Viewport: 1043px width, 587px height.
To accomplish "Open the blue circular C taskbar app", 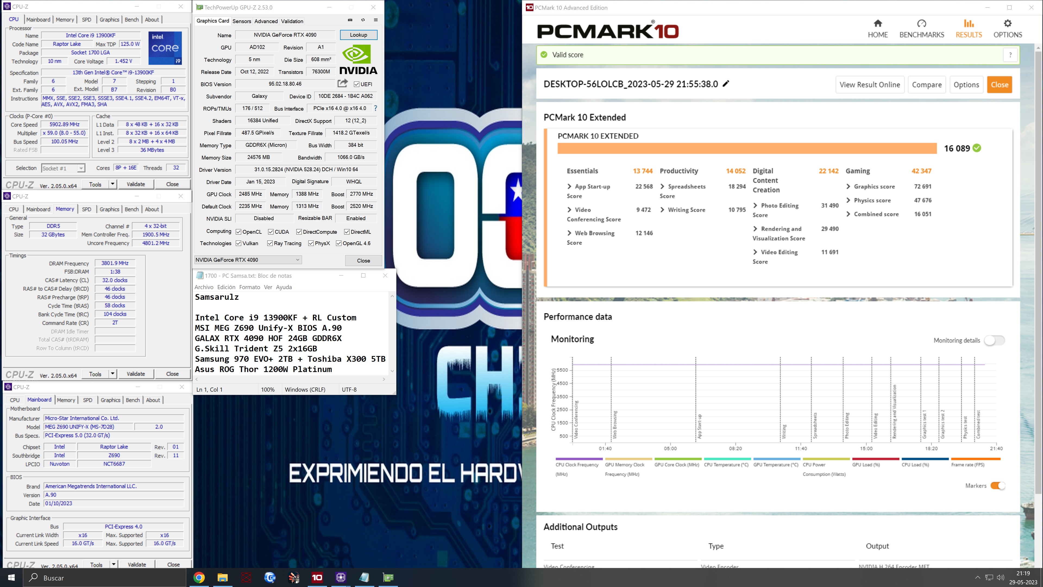I will 270,578.
